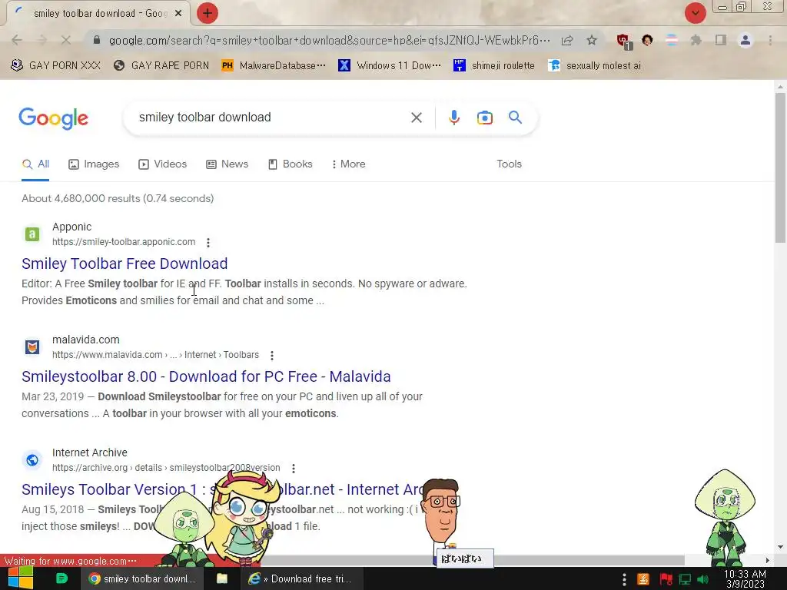
Task: Close the smiley toolbar download tab
Action: (x=178, y=14)
